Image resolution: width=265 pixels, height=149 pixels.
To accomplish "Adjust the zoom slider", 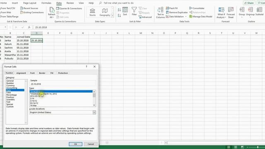I will [258, 147].
